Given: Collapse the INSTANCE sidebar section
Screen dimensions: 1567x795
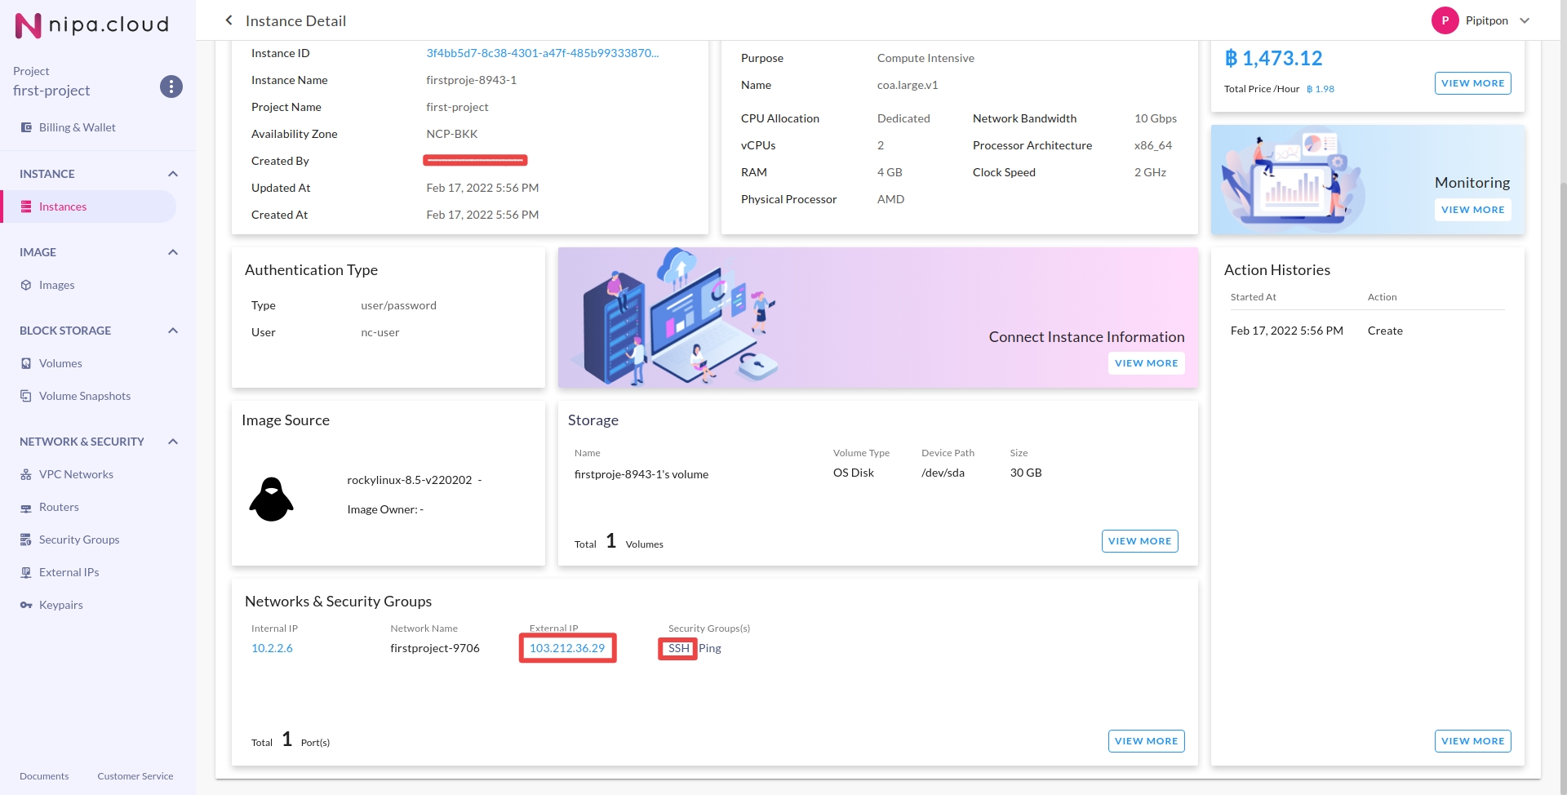Looking at the screenshot, I should click(x=173, y=174).
